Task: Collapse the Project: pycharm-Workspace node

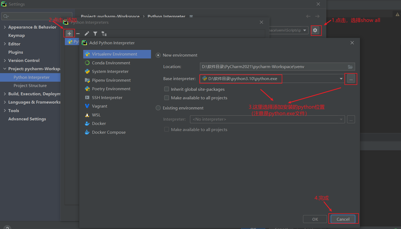Action: click(x=5, y=69)
